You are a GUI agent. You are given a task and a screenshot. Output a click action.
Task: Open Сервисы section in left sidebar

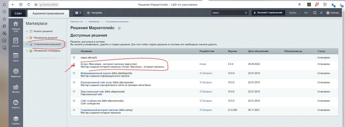16,120
